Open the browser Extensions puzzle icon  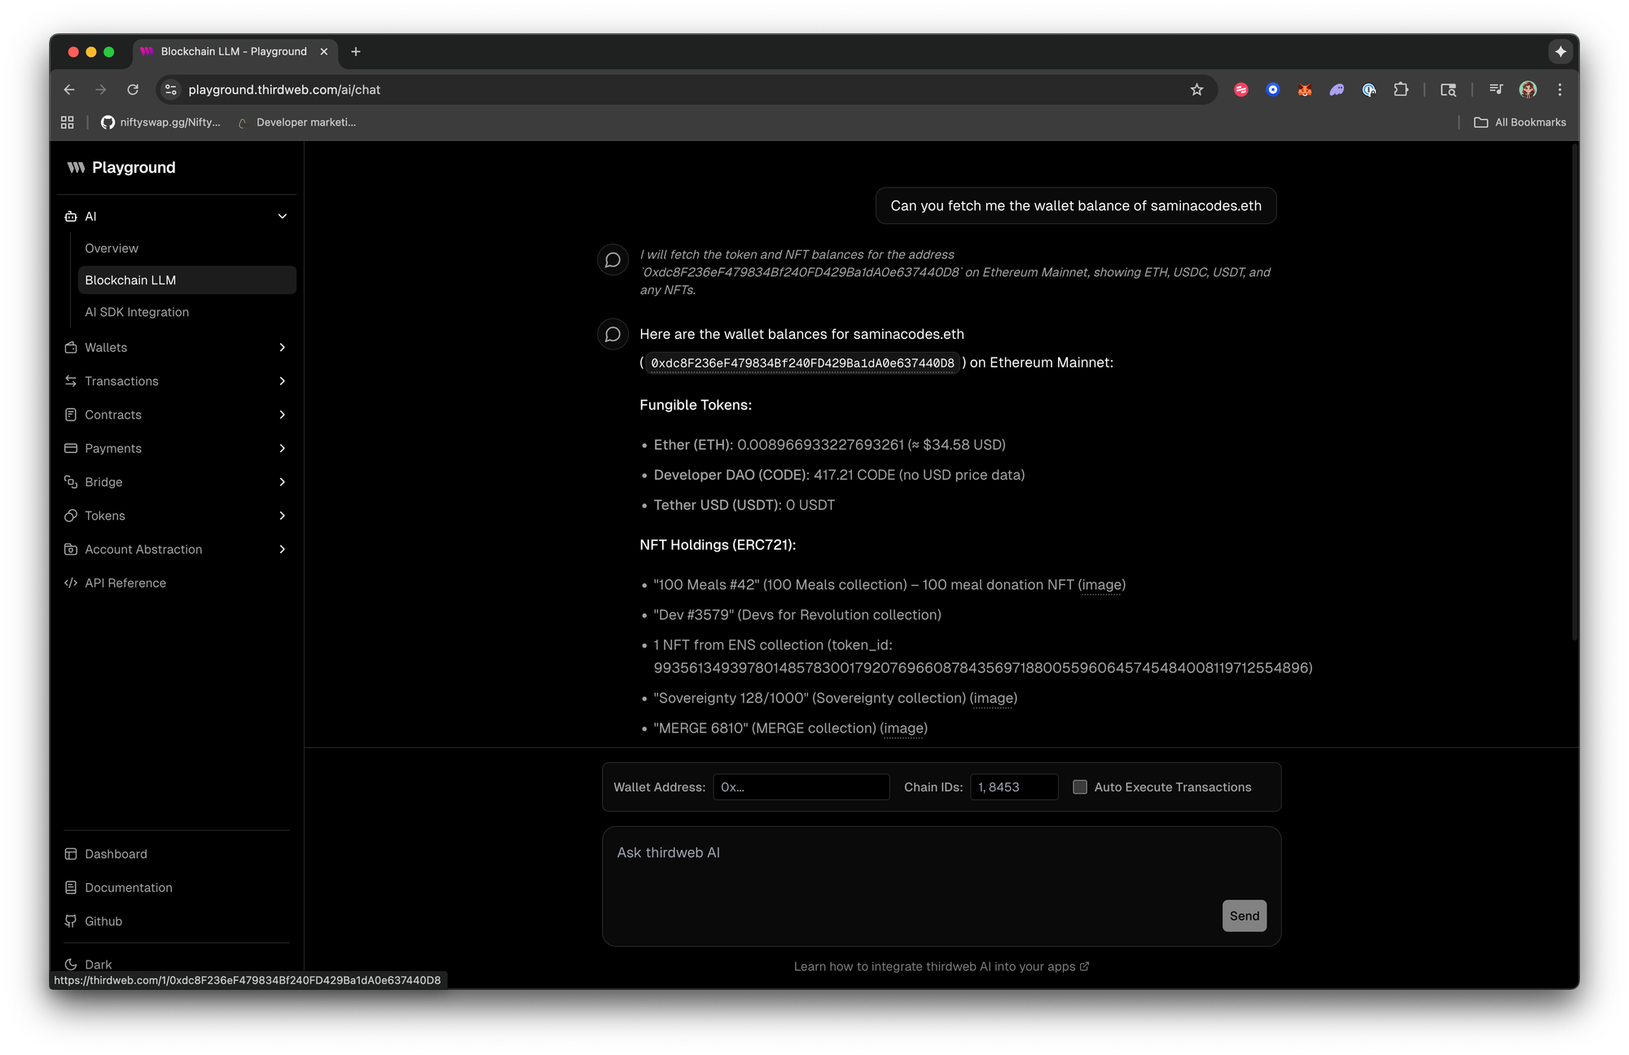pos(1401,90)
